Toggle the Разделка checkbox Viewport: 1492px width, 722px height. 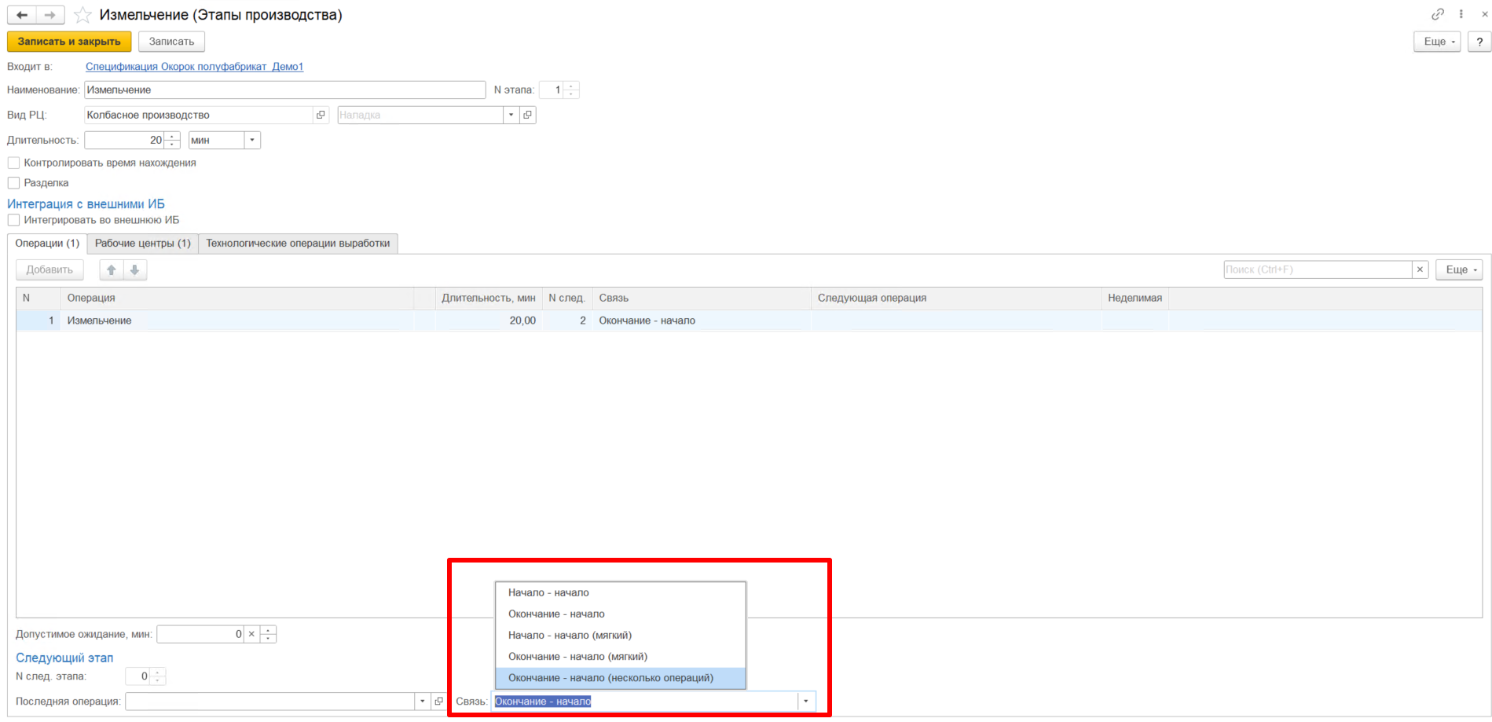pos(13,183)
